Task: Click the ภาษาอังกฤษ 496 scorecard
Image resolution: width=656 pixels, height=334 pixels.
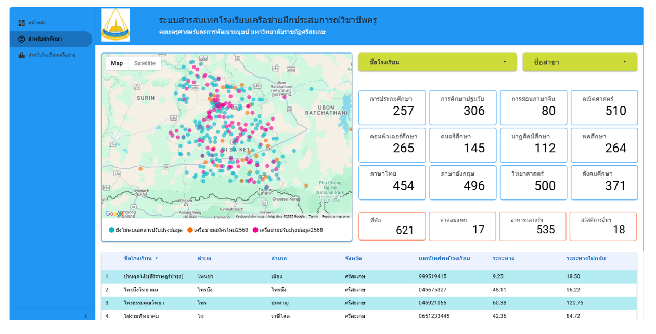Action: (x=462, y=182)
